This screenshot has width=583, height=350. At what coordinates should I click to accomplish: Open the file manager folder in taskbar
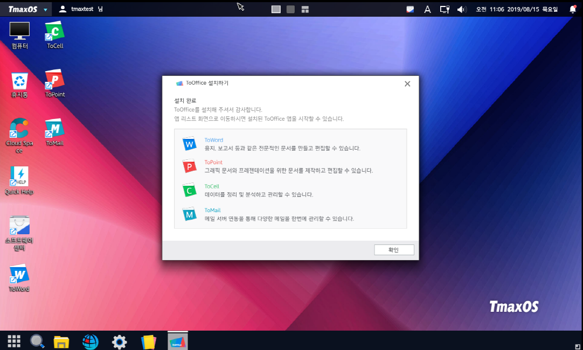click(61, 341)
